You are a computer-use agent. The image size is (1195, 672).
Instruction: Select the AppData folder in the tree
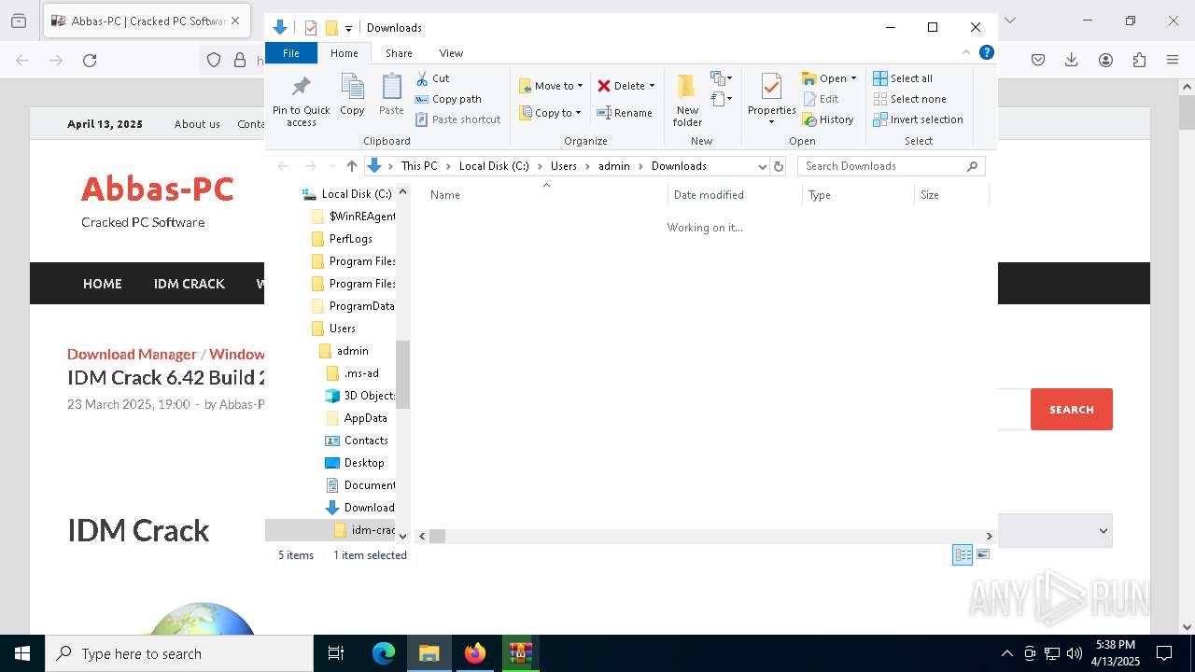click(365, 418)
